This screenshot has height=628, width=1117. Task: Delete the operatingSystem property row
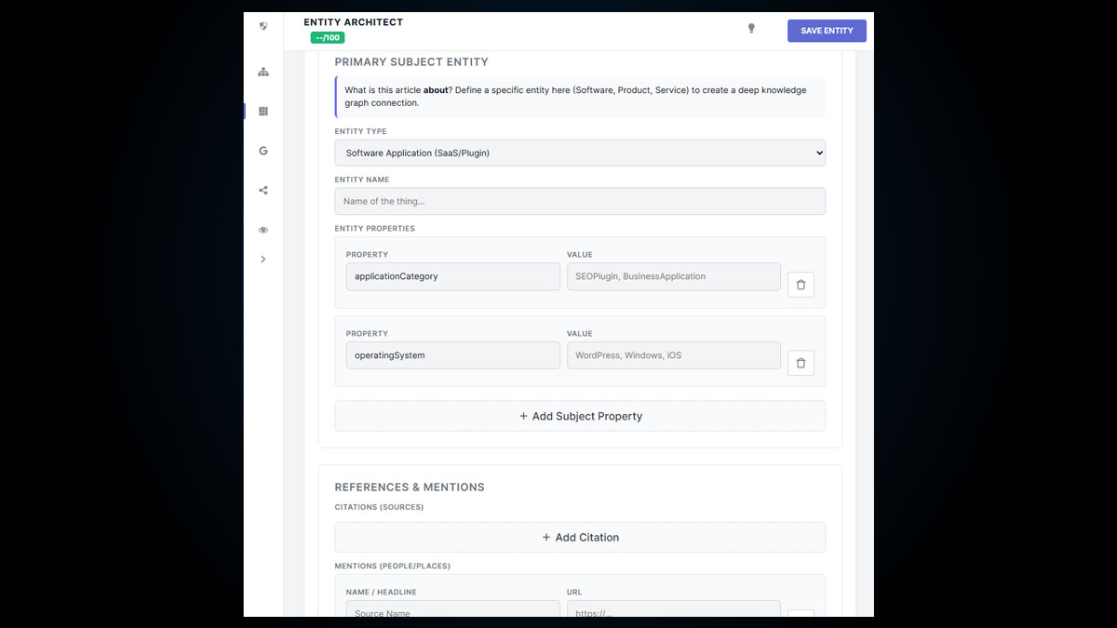tap(801, 363)
